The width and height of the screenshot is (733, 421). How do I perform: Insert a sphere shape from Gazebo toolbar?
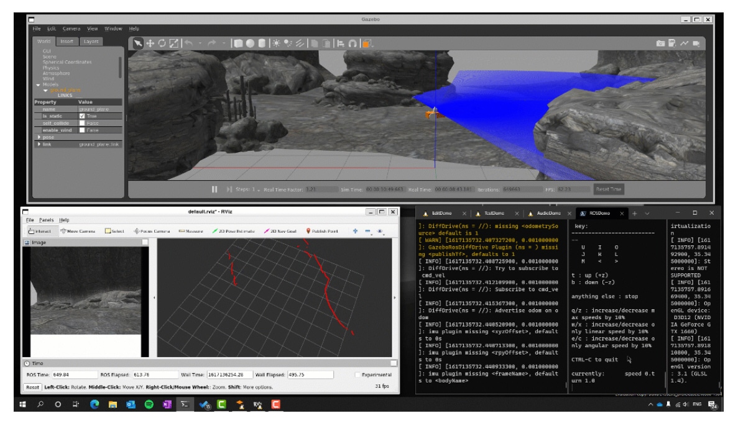[x=249, y=43]
